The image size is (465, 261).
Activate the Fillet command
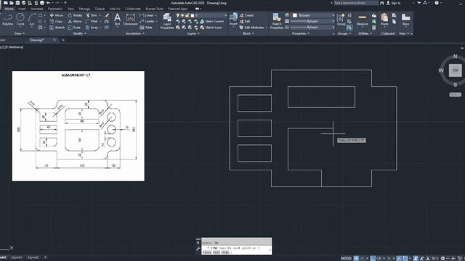tap(92, 21)
